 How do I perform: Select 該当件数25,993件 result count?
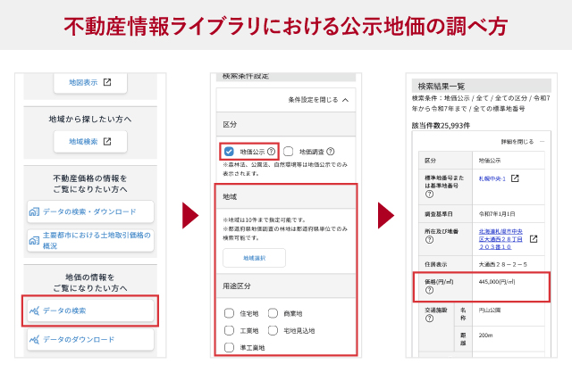pos(441,126)
